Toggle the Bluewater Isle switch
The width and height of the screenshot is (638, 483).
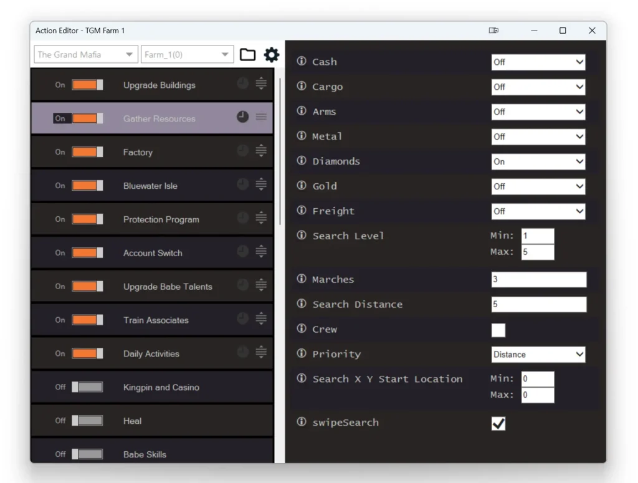tap(87, 186)
